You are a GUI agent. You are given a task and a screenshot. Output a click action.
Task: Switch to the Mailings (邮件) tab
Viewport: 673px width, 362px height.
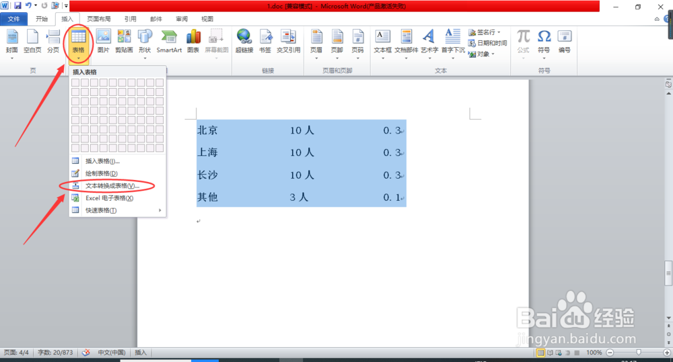156,19
